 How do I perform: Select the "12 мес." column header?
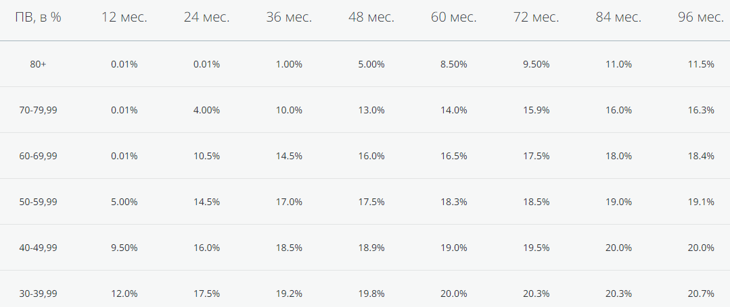pyautogui.click(x=124, y=18)
